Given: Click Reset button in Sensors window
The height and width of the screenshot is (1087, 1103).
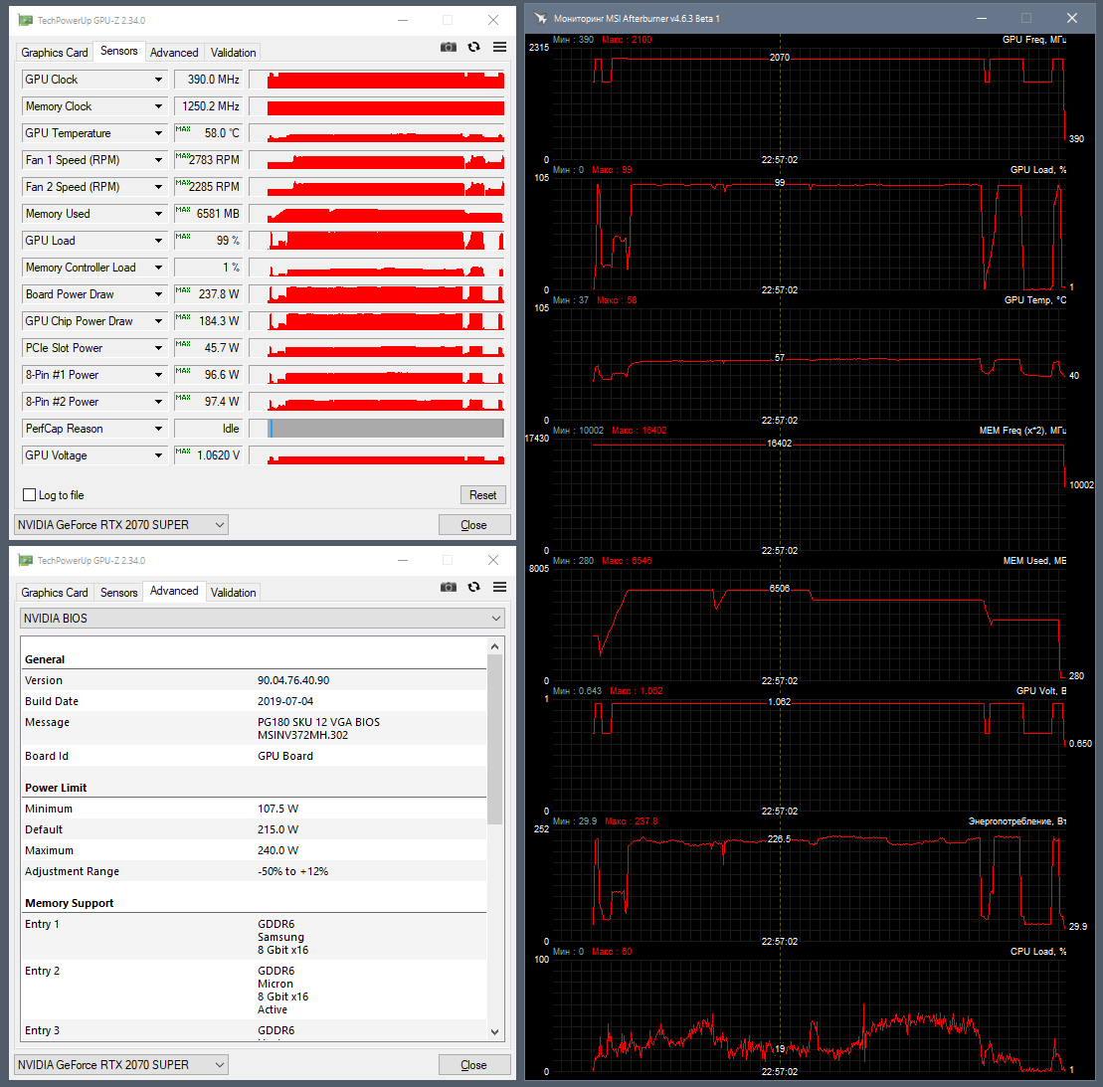Looking at the screenshot, I should point(483,495).
